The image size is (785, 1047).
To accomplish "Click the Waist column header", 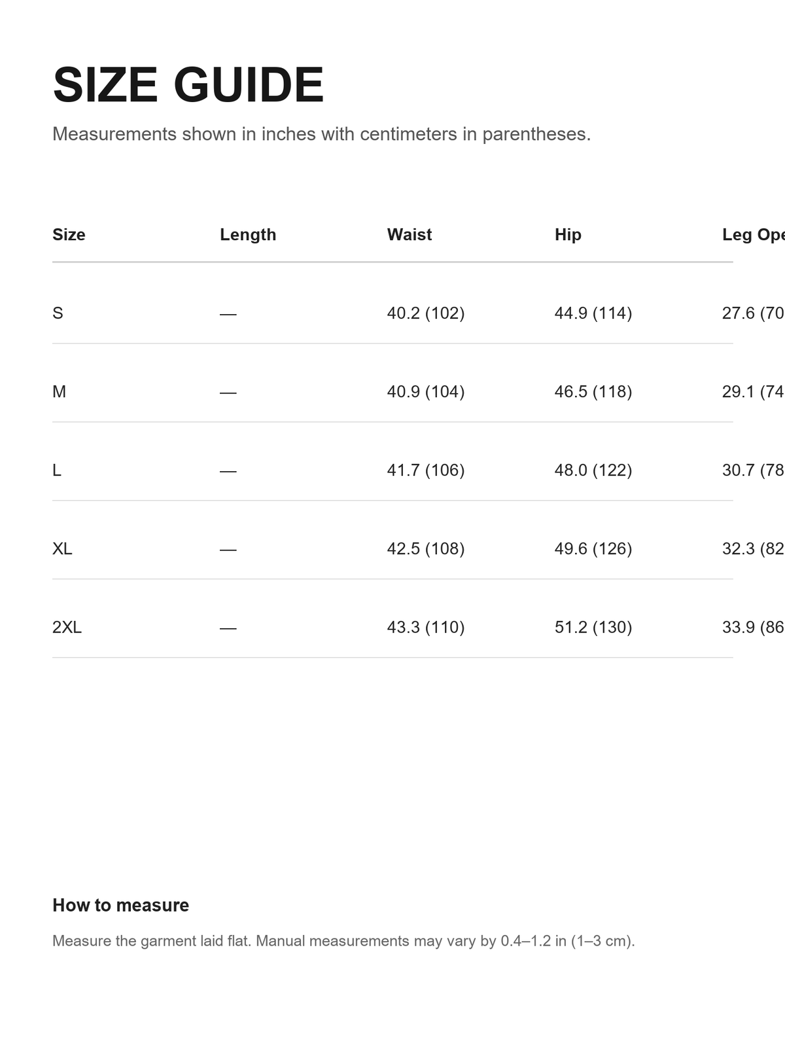I will (410, 234).
